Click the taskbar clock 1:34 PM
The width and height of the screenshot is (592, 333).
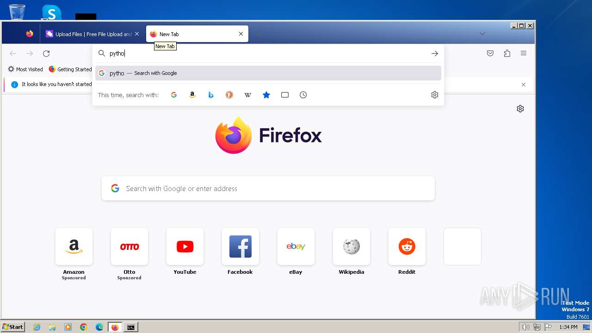[x=568, y=327]
